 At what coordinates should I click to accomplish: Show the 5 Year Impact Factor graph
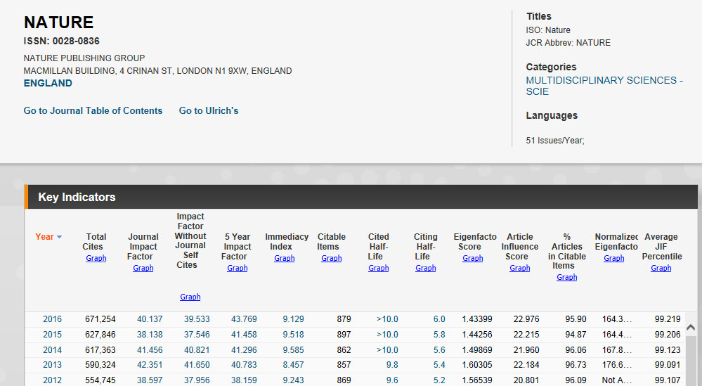point(238,268)
